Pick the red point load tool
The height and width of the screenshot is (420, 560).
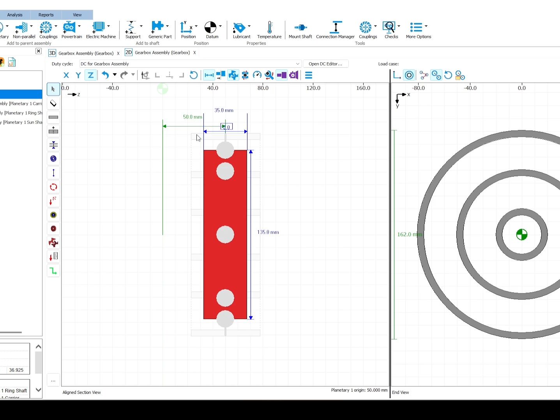tap(53, 201)
